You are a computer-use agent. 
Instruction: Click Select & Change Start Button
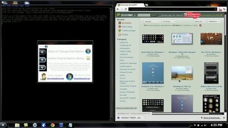coord(66,51)
